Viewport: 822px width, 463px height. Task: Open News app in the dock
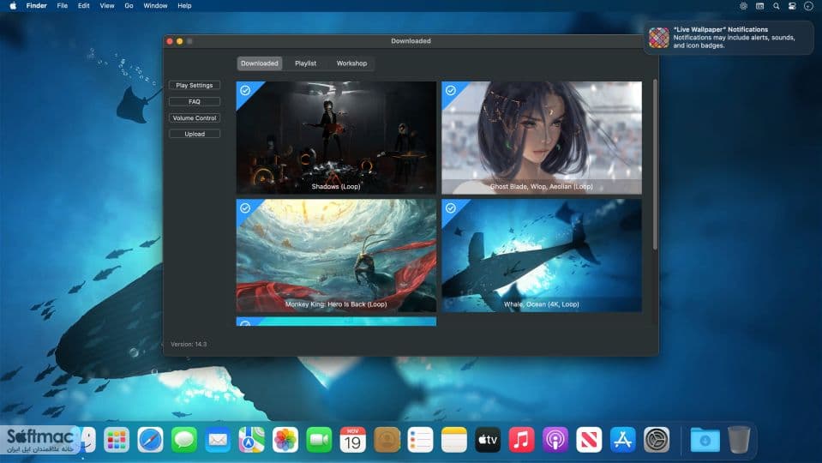pyautogui.click(x=589, y=439)
